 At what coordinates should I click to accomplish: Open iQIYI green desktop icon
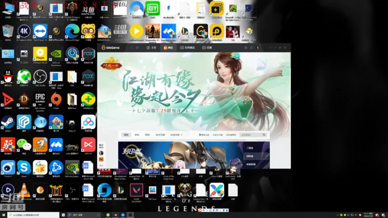click(152, 9)
